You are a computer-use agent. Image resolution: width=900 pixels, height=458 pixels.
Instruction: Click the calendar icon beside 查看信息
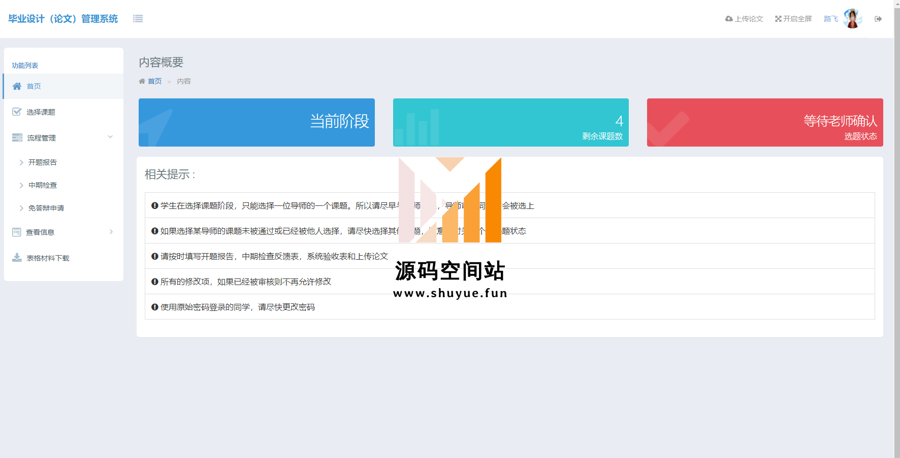pyautogui.click(x=17, y=232)
